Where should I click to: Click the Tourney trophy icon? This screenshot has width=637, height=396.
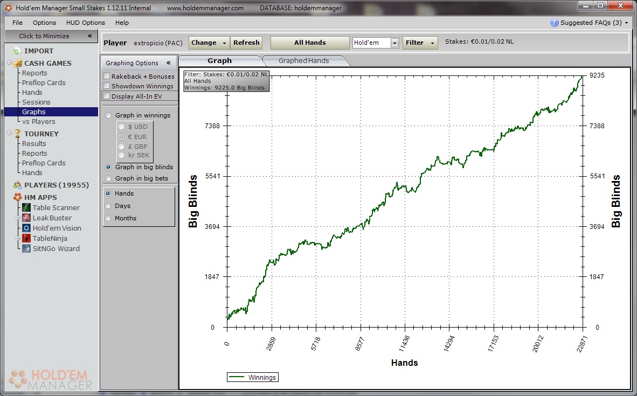coord(17,134)
